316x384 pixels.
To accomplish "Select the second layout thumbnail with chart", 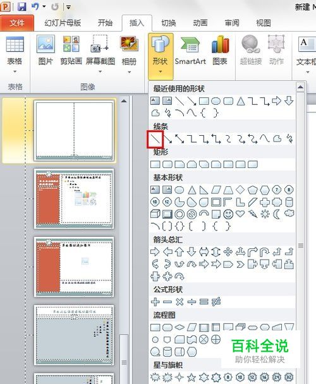I will pyautogui.click(x=74, y=198).
